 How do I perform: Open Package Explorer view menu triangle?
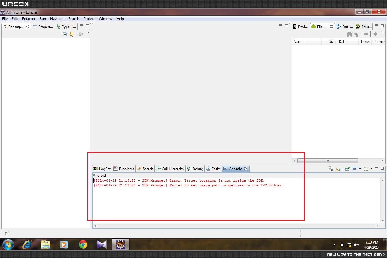point(87,33)
